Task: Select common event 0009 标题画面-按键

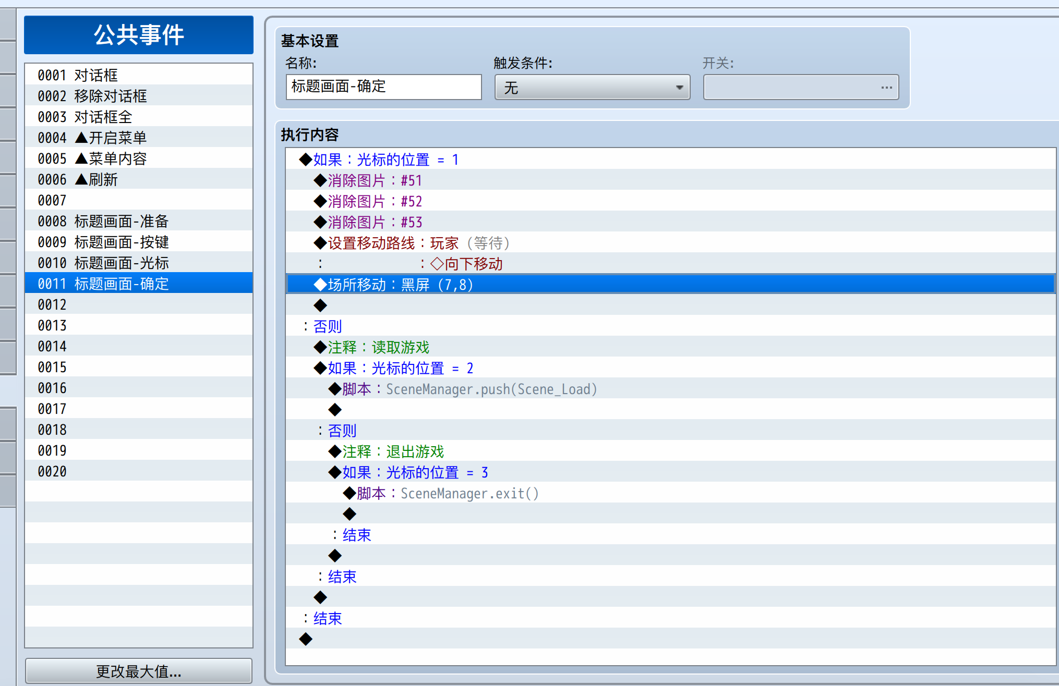Action: pyautogui.click(x=139, y=241)
